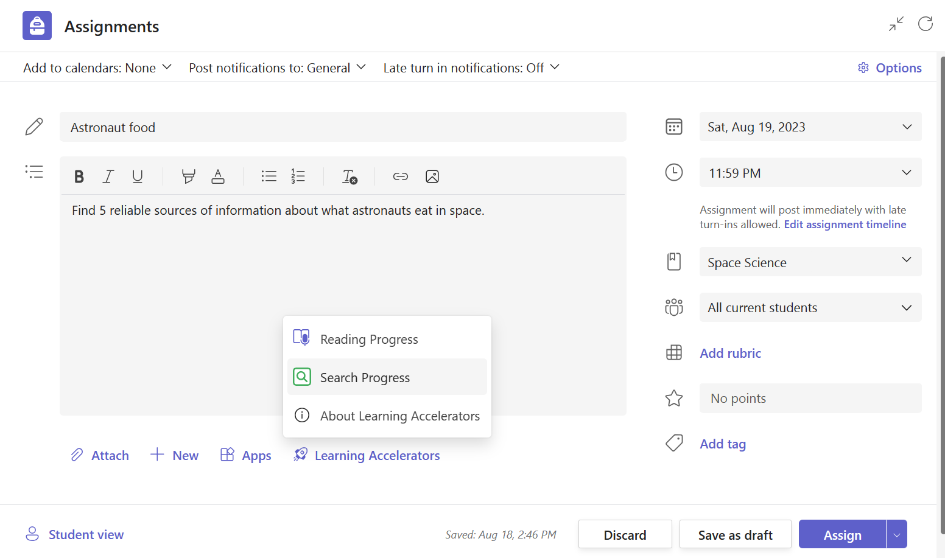Toggle bold formatting in instructions
The image size is (945, 558).
[x=79, y=176]
